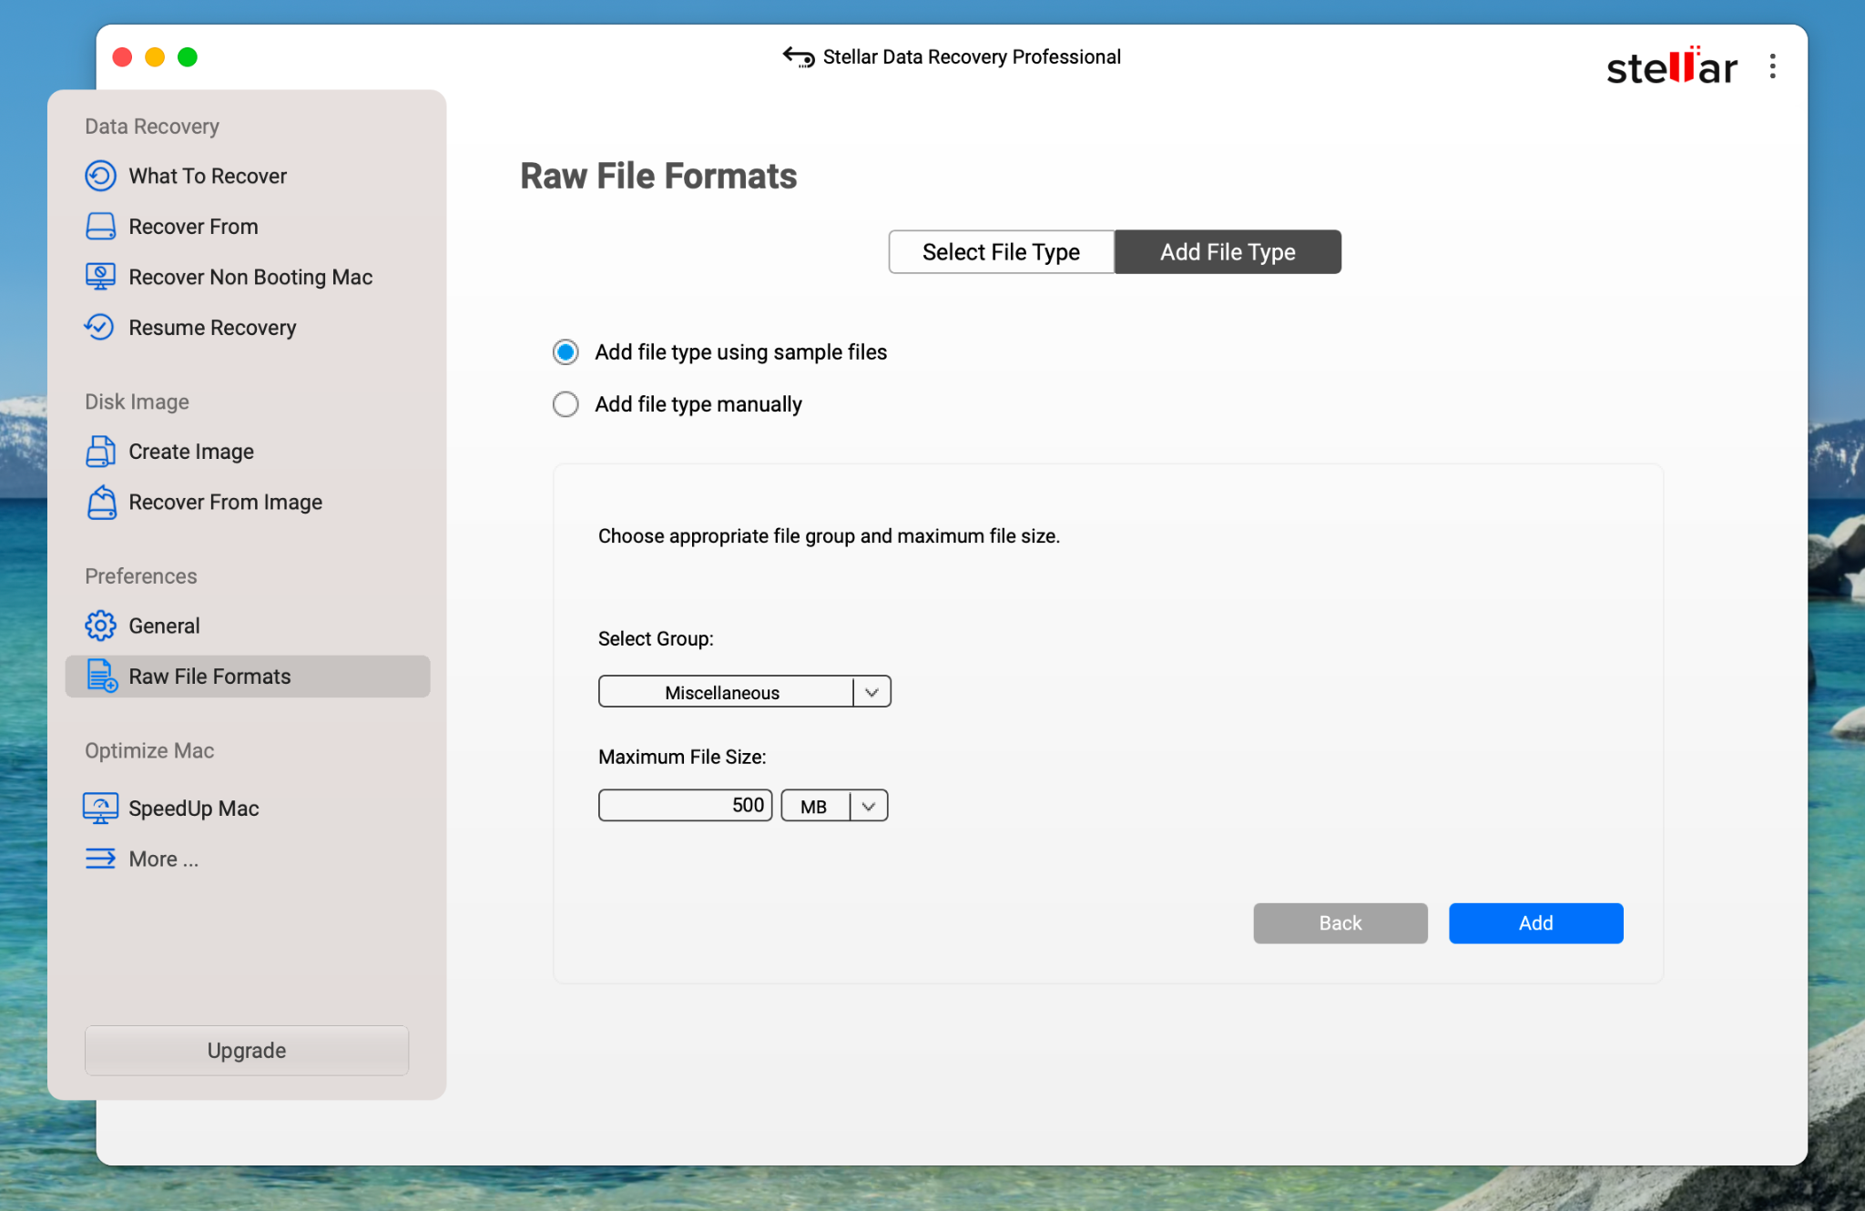This screenshot has width=1865, height=1211.
Task: Click the yellow minimize window button
Action: click(155, 57)
